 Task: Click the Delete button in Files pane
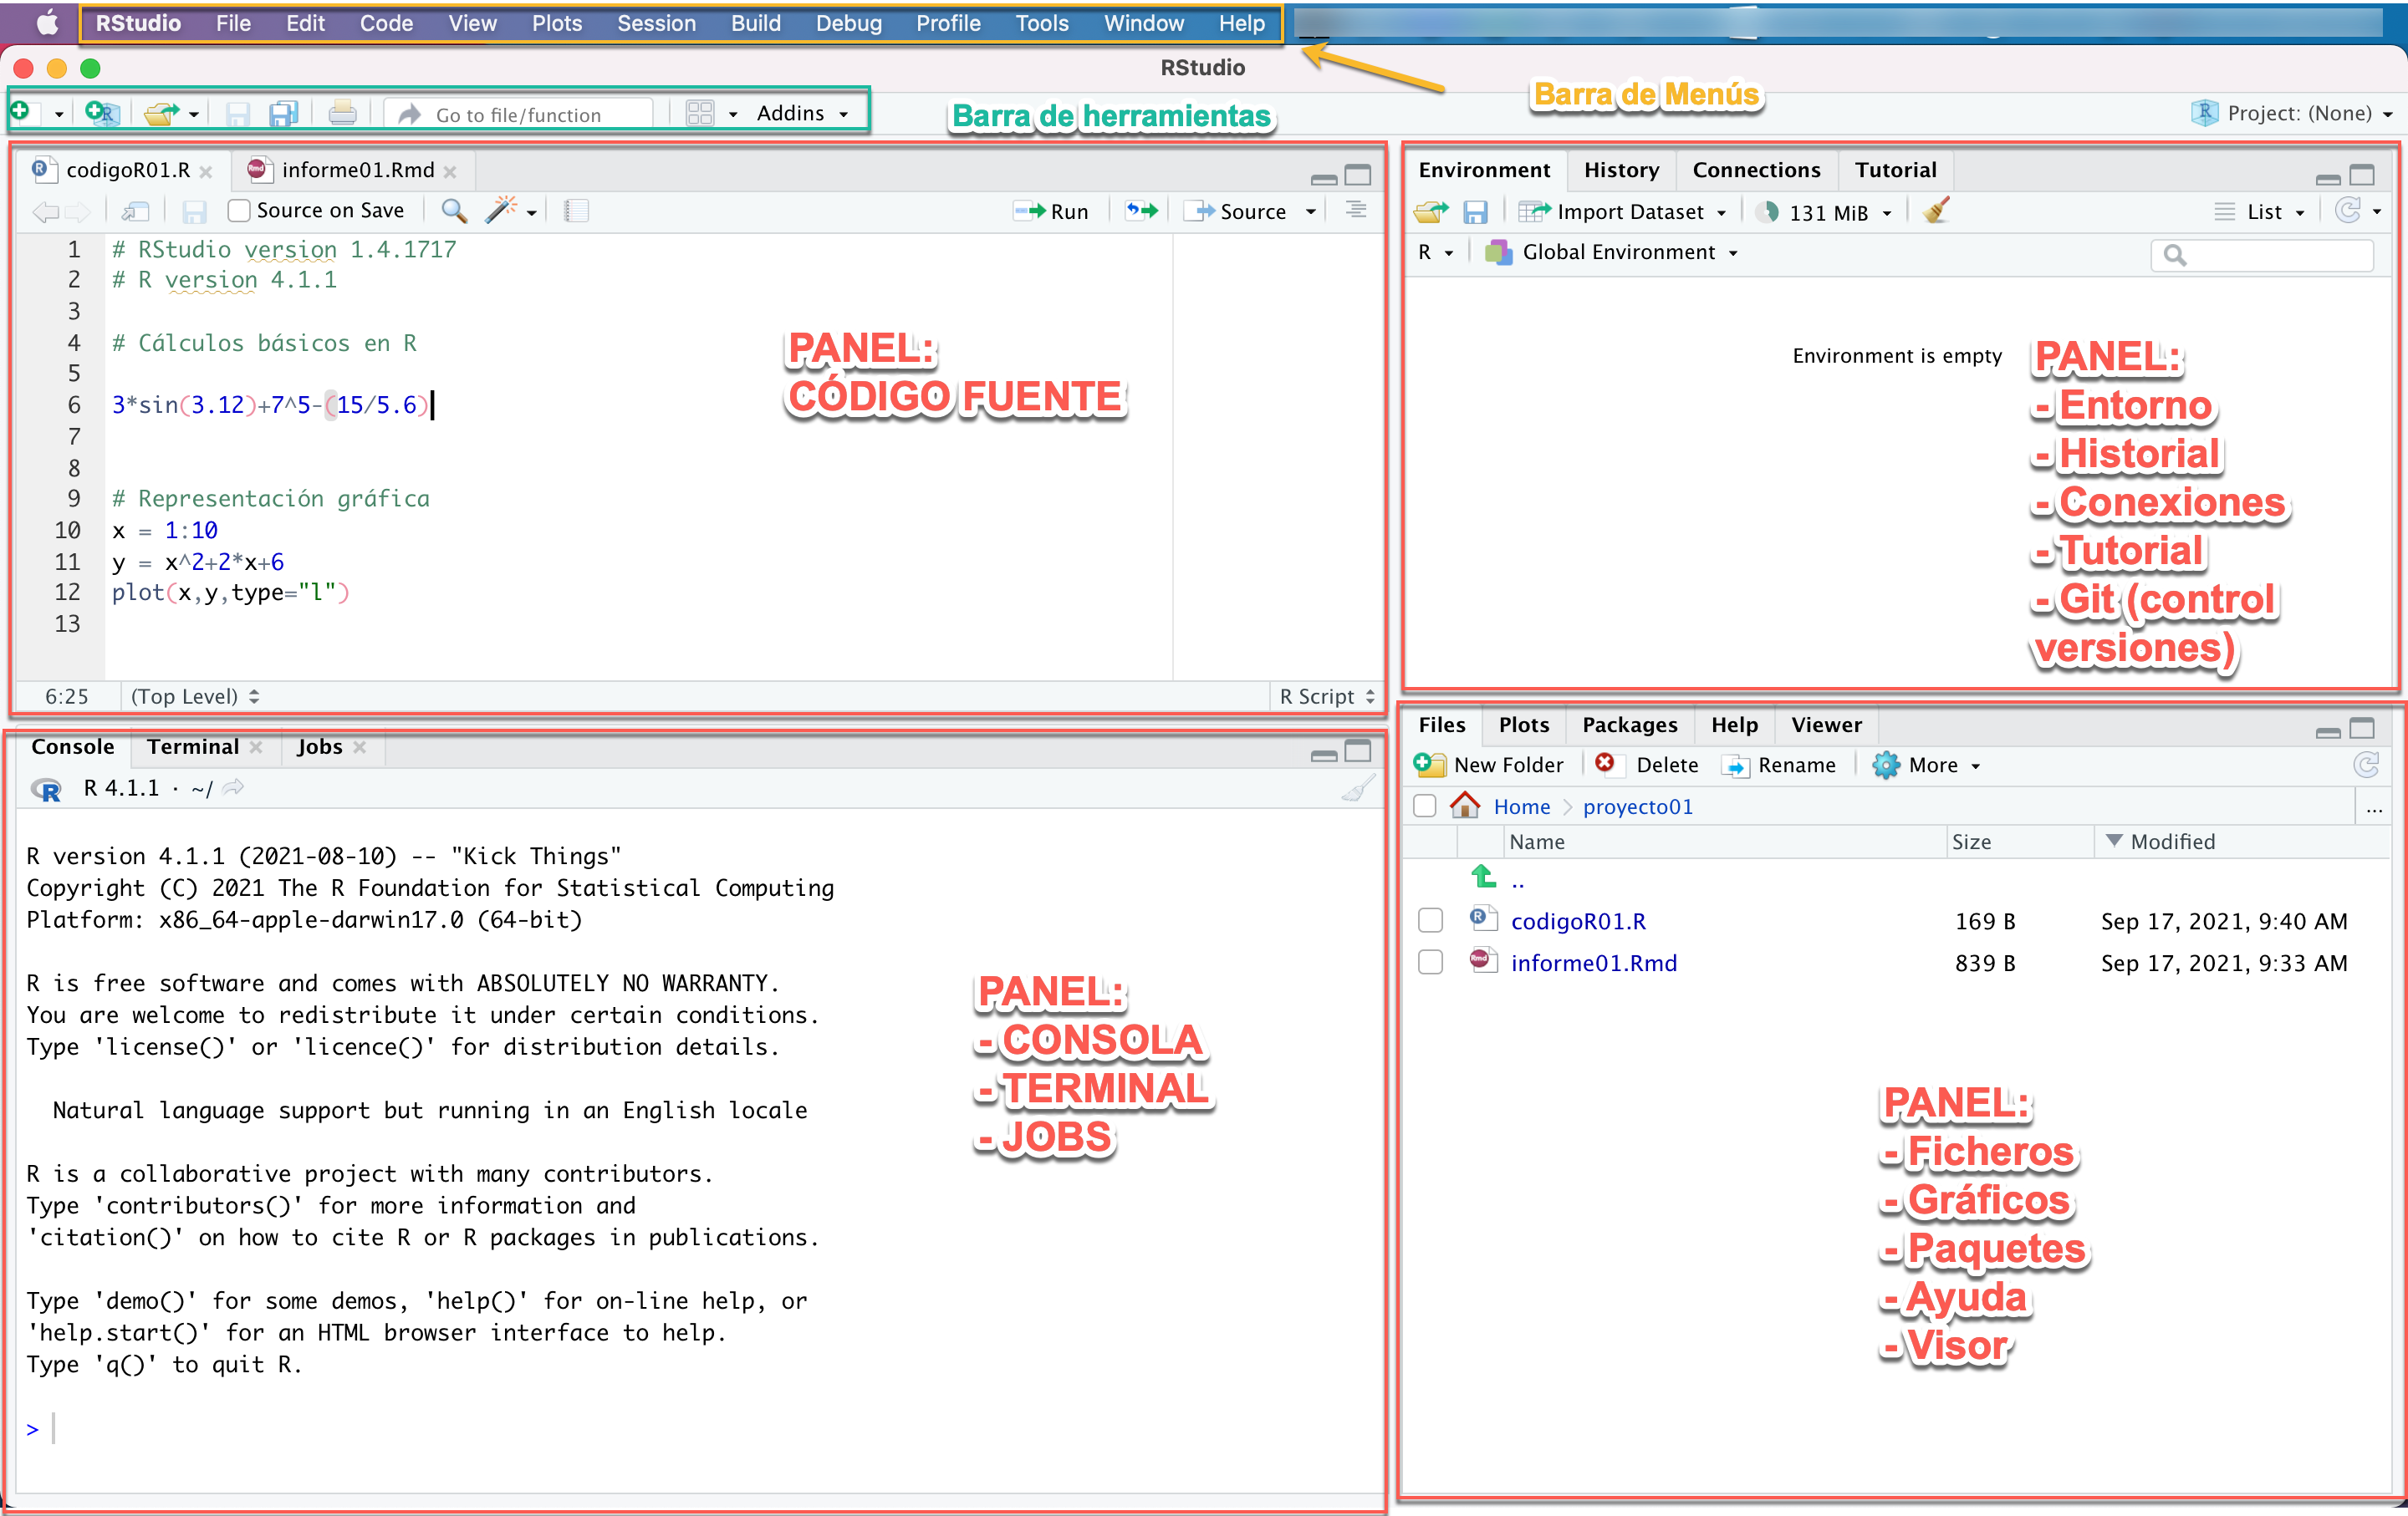pyautogui.click(x=1647, y=766)
